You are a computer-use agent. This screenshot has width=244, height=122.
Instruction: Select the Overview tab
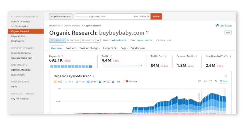(56, 48)
